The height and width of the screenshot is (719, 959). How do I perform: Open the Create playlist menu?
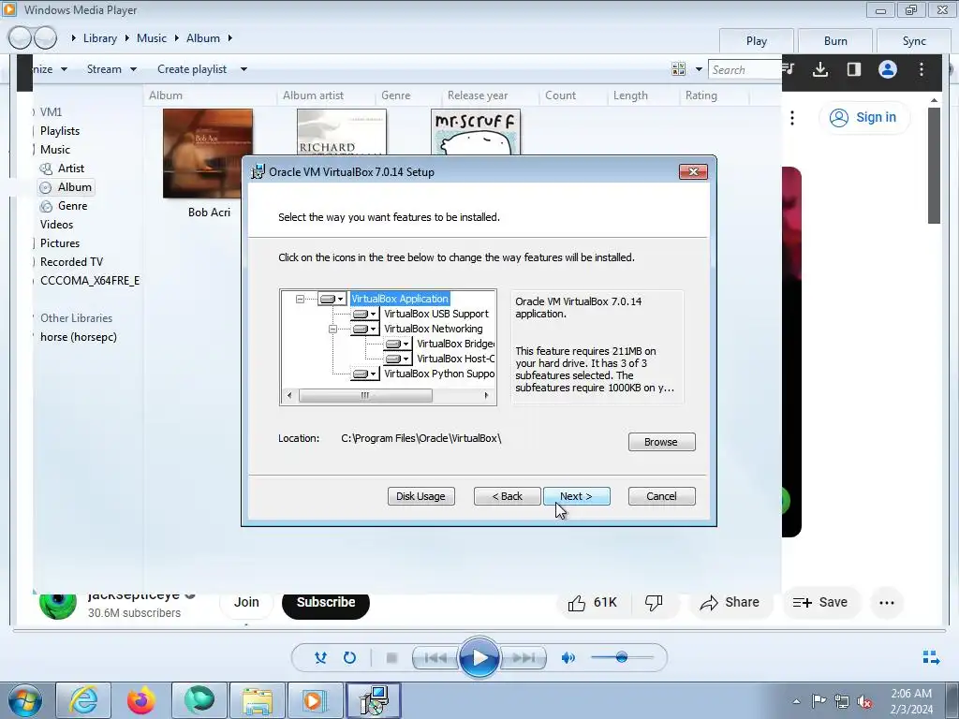(202, 69)
